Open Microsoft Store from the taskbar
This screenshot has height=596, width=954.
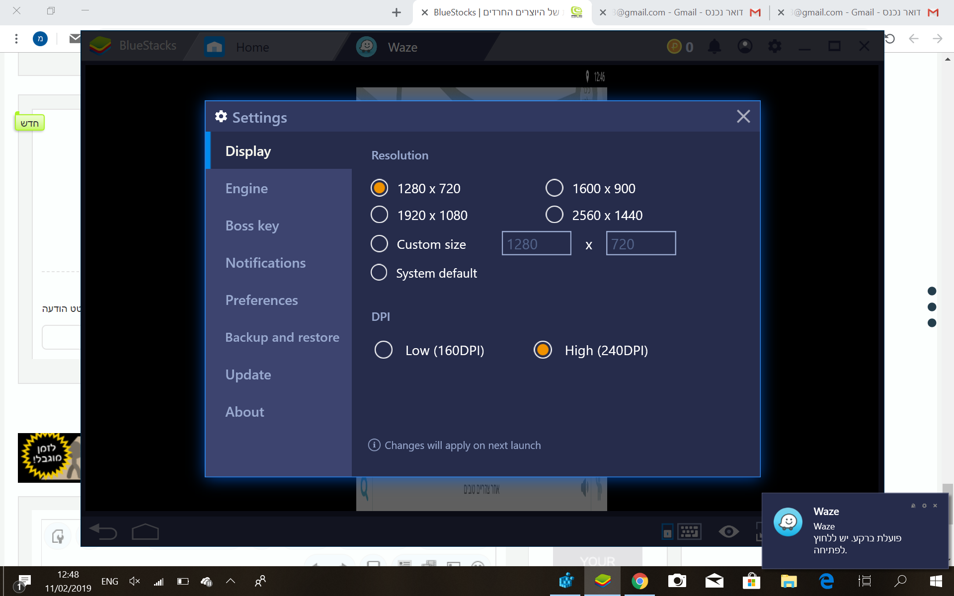click(751, 581)
